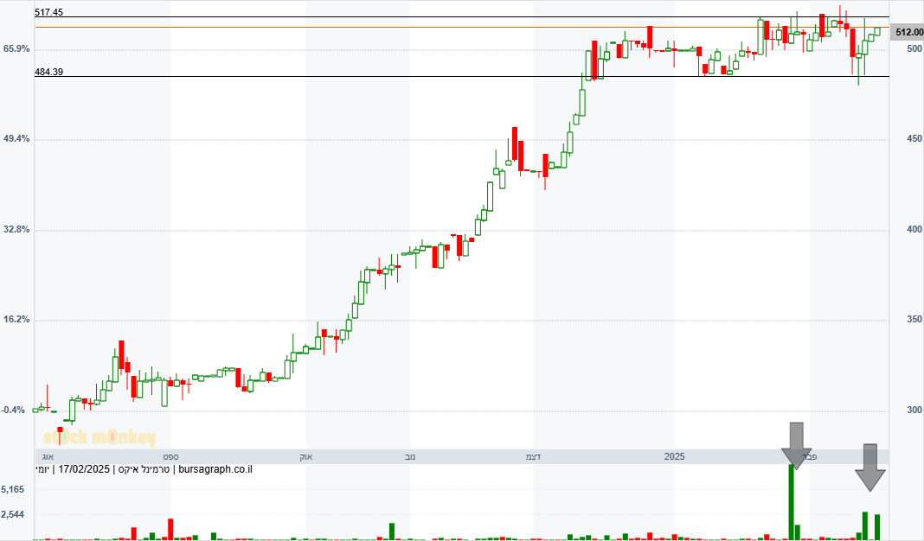Click the 2,544 volume axis value
Screen dimensions: 924x541
(x=13, y=514)
